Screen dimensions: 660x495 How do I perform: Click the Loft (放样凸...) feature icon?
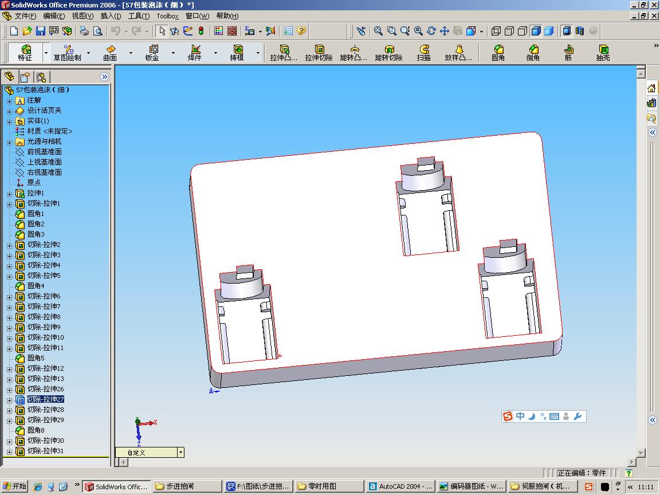pos(458,53)
